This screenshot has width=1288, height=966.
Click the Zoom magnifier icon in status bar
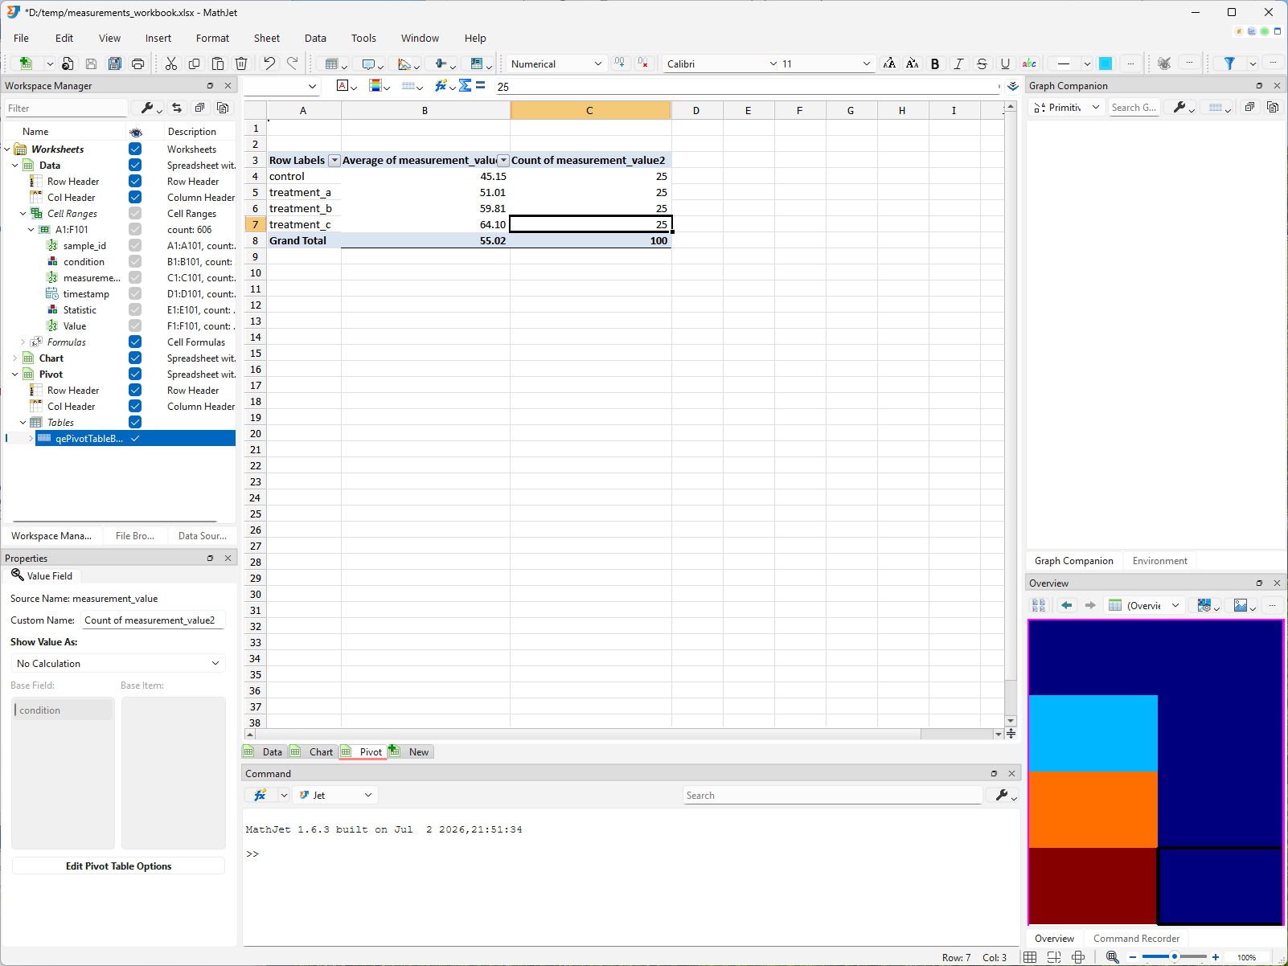coord(1113,957)
